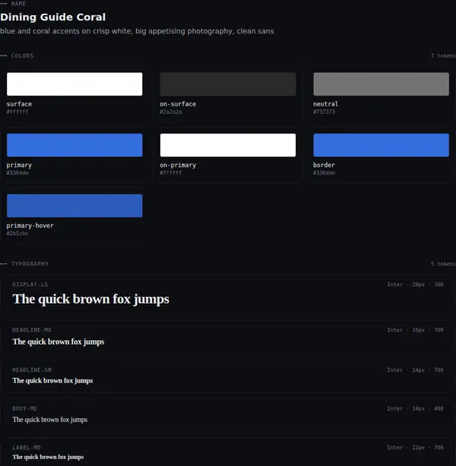456x466 pixels.
Task: Select the on-primary white swatch
Action: coord(228,145)
